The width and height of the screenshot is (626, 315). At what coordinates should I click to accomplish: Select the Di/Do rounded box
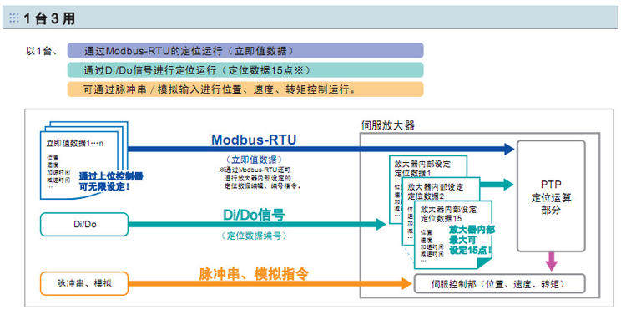click(x=84, y=224)
